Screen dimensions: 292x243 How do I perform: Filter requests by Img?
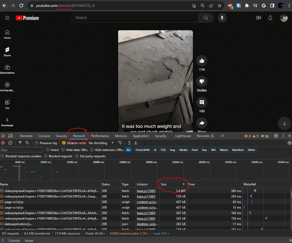[173, 150]
